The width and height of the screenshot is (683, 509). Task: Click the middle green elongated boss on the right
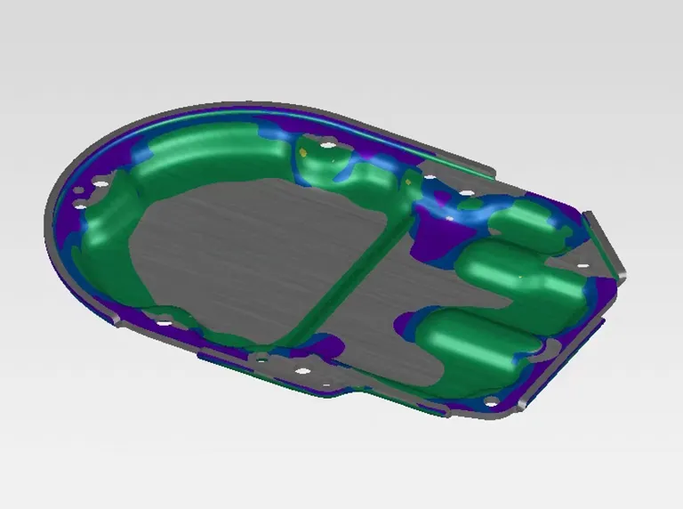pyautogui.click(x=516, y=271)
